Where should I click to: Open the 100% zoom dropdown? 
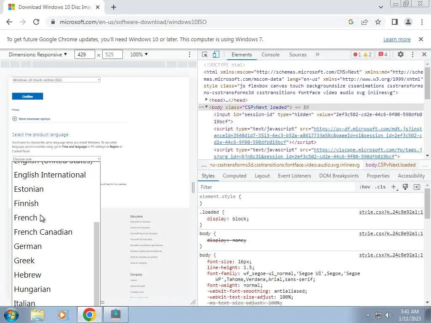click(139, 54)
